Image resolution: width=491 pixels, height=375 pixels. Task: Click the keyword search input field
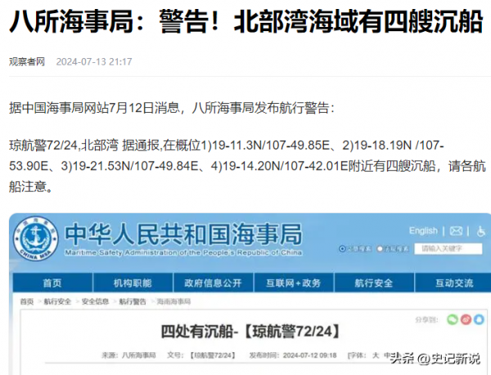[x=446, y=248]
